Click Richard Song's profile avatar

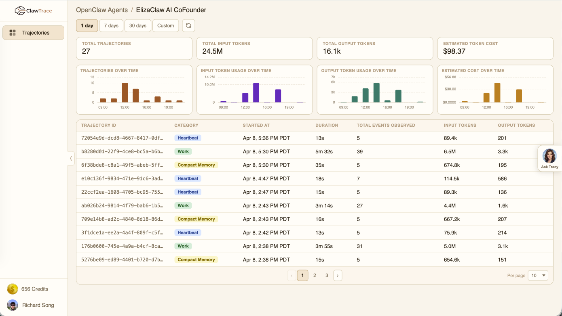(12, 305)
